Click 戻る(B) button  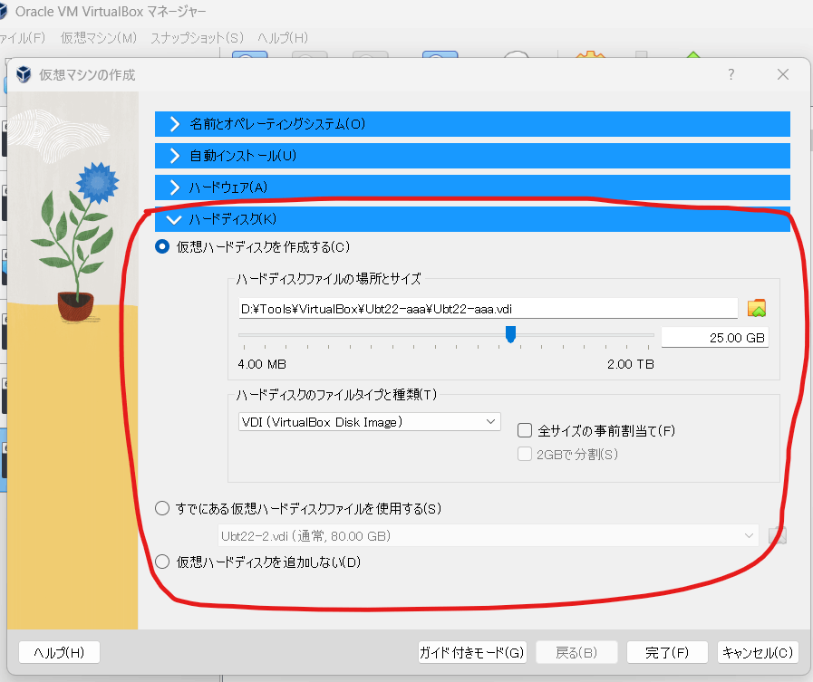pyautogui.click(x=576, y=652)
